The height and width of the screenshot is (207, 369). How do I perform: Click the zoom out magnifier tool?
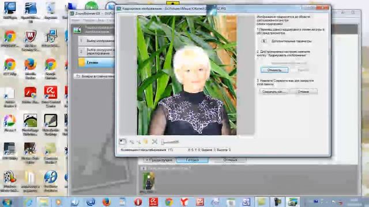coord(138,142)
